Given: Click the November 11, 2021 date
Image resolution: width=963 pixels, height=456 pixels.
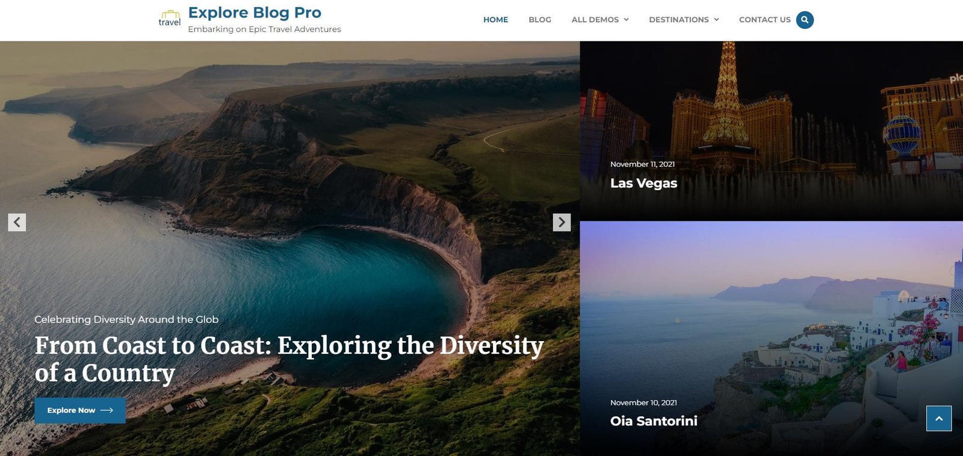Looking at the screenshot, I should 642,164.
